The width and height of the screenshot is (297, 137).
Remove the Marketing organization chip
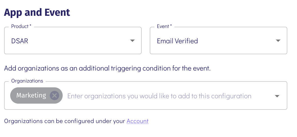point(54,96)
